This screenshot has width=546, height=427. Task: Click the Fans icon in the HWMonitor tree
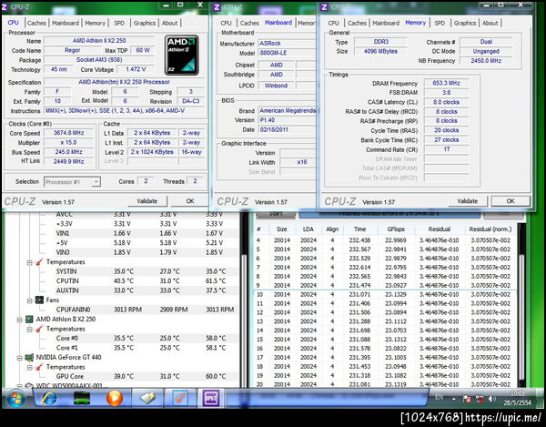click(40, 300)
